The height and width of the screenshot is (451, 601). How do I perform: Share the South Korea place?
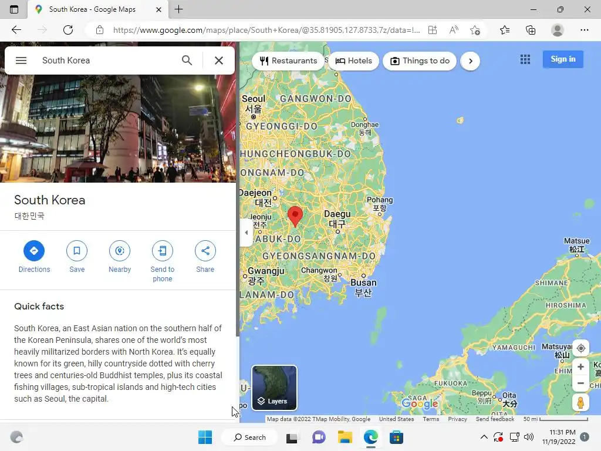pyautogui.click(x=205, y=257)
